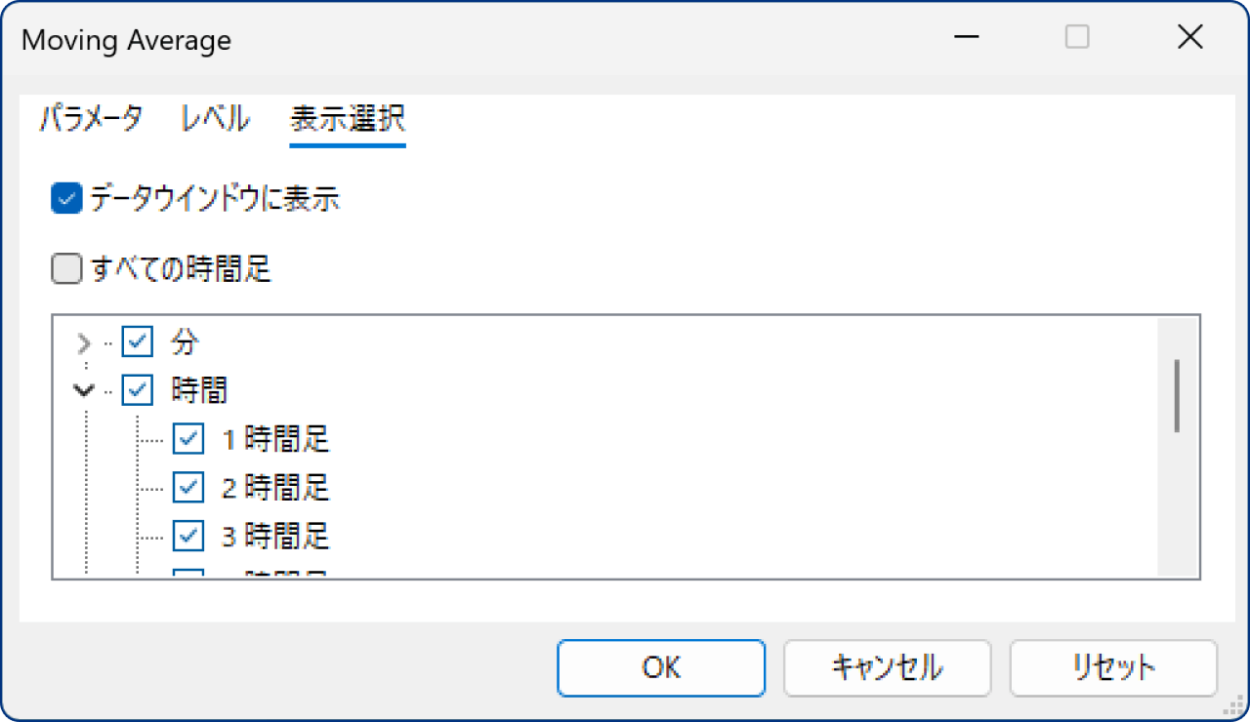Uncheck the 3時間足 checkbox

187,536
